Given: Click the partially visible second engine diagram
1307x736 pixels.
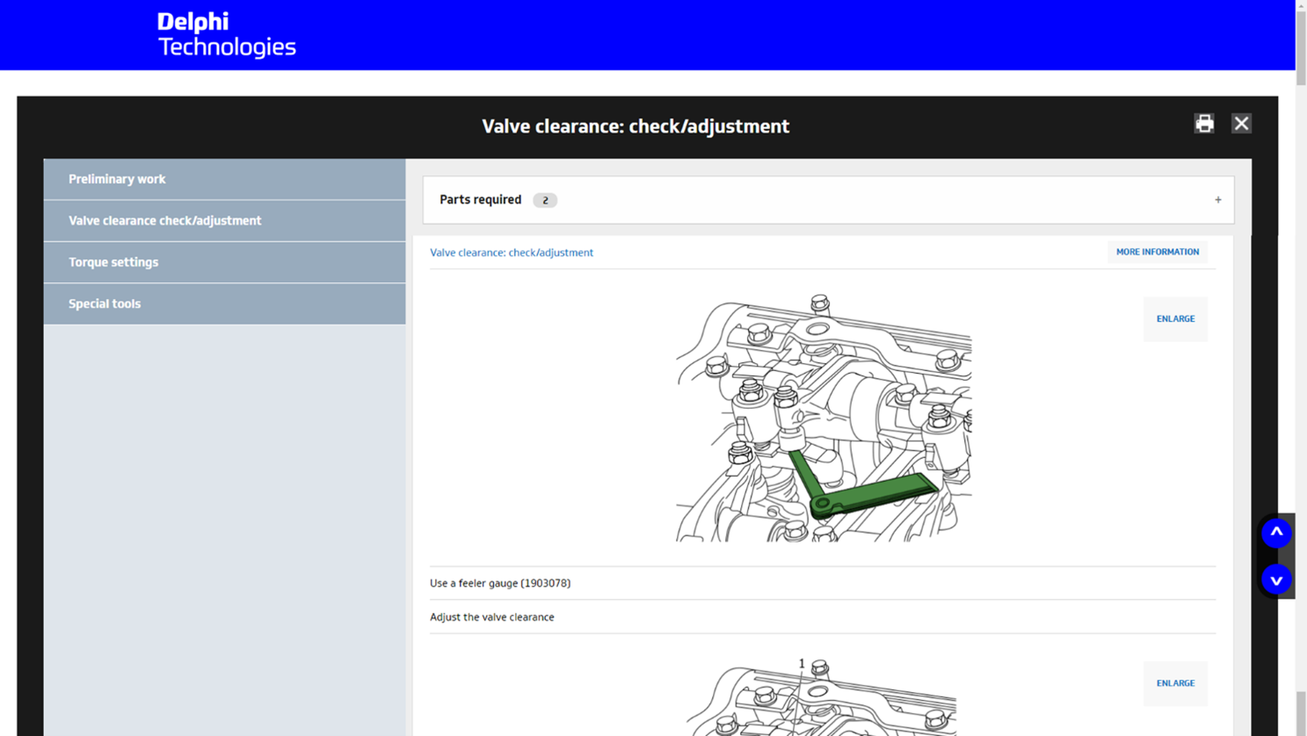Looking at the screenshot, I should click(x=822, y=699).
